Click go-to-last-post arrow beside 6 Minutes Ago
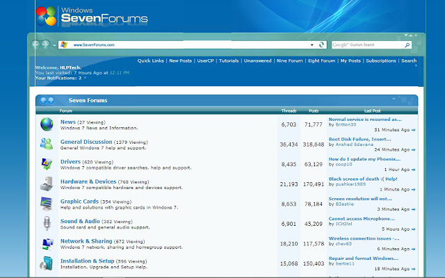 coord(413,249)
